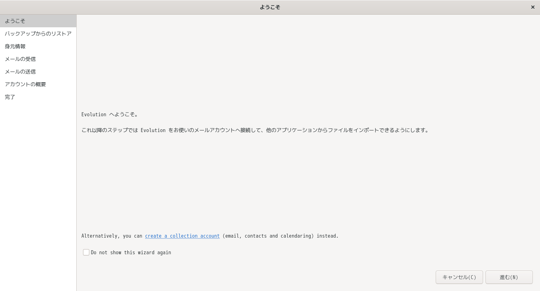
Task: Go to メールの送信 step
Action: (38, 72)
